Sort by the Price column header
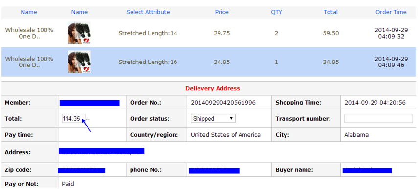Image resolution: width=418 pixels, height=189 pixels. pos(222,12)
